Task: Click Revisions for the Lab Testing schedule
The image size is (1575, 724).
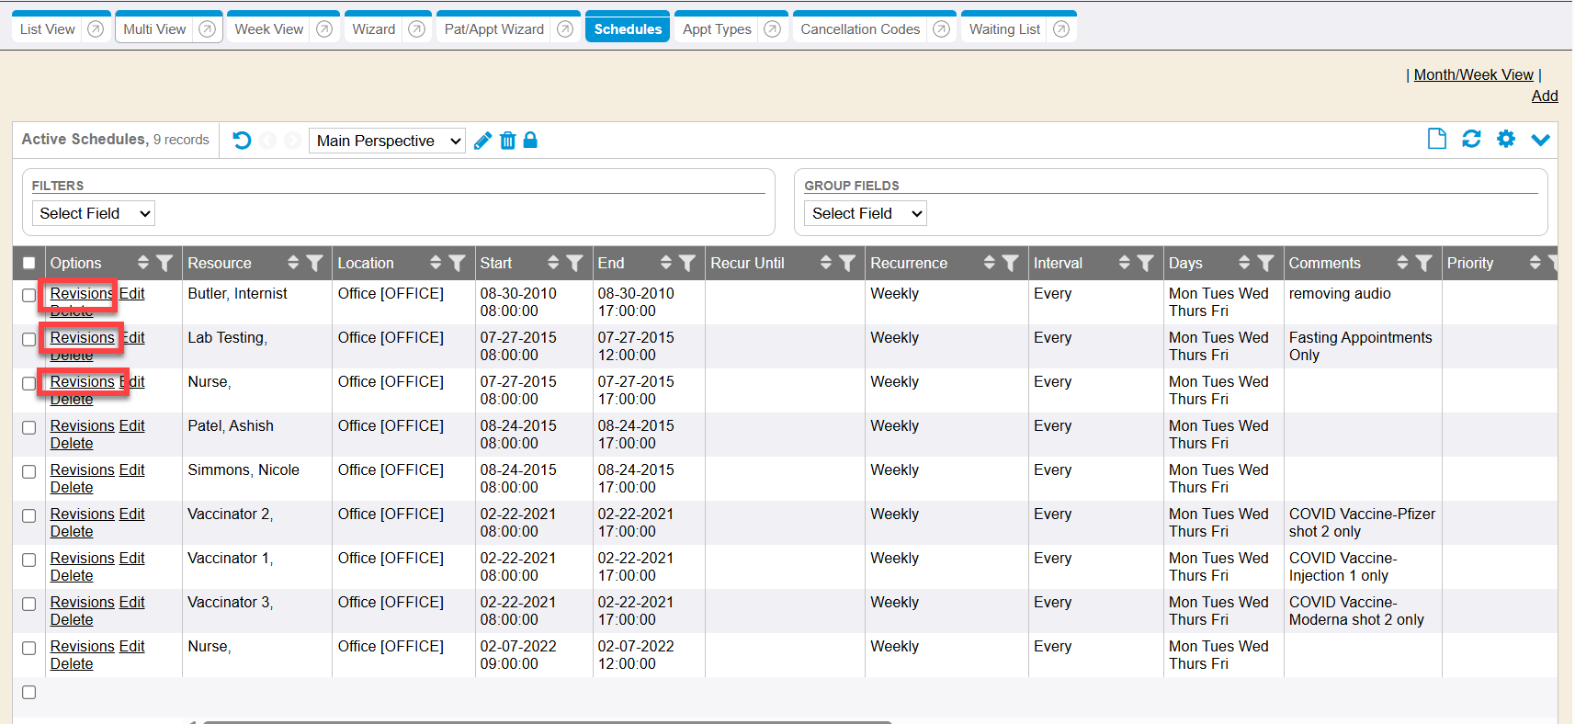Action: (x=82, y=337)
